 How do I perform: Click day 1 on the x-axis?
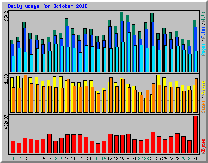pos(13,159)
